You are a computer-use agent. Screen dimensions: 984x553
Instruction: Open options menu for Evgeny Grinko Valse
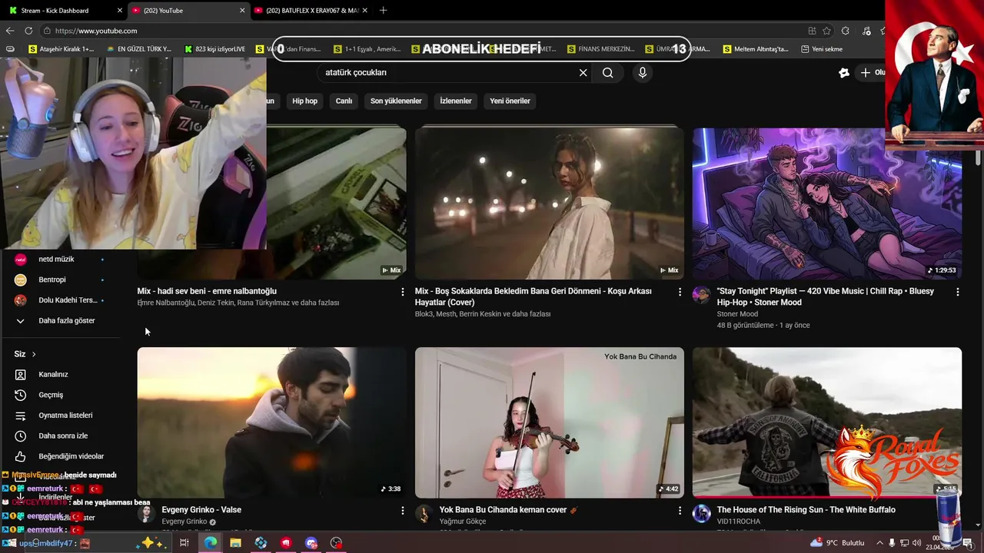(402, 510)
